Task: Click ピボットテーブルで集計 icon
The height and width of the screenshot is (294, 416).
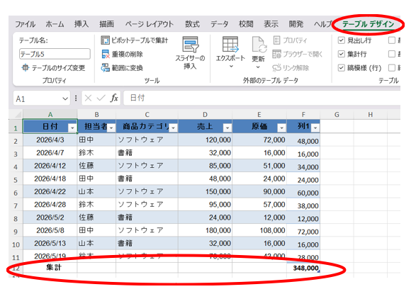Action: coord(105,40)
